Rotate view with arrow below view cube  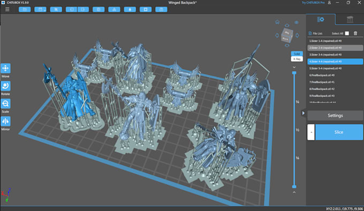(x=287, y=46)
